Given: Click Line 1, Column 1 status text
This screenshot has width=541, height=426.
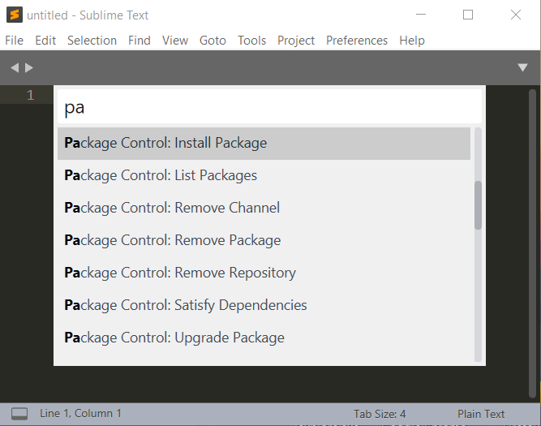Looking at the screenshot, I should tap(81, 414).
